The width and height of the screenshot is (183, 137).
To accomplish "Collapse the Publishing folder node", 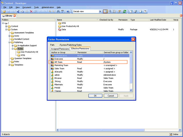I will coord(9,42).
